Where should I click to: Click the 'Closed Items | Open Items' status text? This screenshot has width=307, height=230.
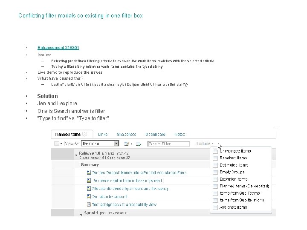104,158
